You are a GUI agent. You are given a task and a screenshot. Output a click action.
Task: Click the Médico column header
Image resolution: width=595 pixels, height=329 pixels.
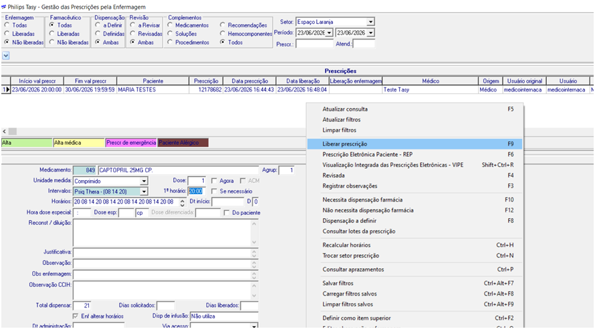click(431, 81)
